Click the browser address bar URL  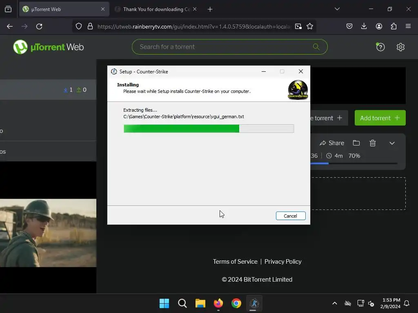pyautogui.click(x=194, y=26)
